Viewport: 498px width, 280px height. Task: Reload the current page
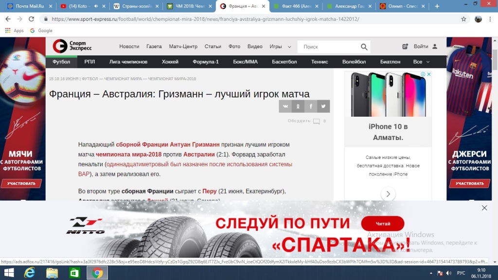(31, 19)
